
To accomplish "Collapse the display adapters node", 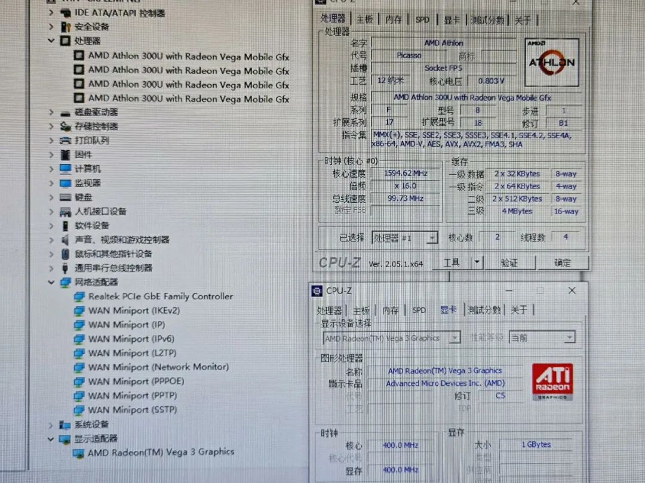I will point(51,439).
